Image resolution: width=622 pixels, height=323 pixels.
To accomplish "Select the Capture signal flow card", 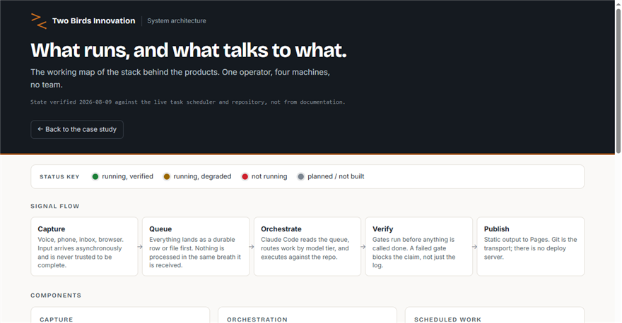I will [84, 246].
